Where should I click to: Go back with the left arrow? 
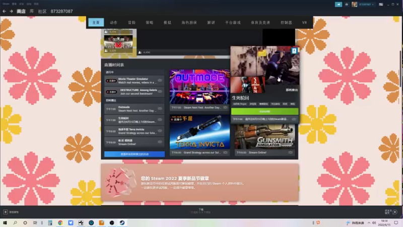coord(4,11)
